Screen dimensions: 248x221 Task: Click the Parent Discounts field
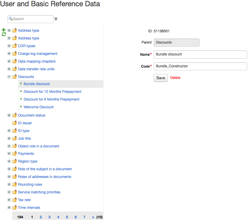[177, 42]
